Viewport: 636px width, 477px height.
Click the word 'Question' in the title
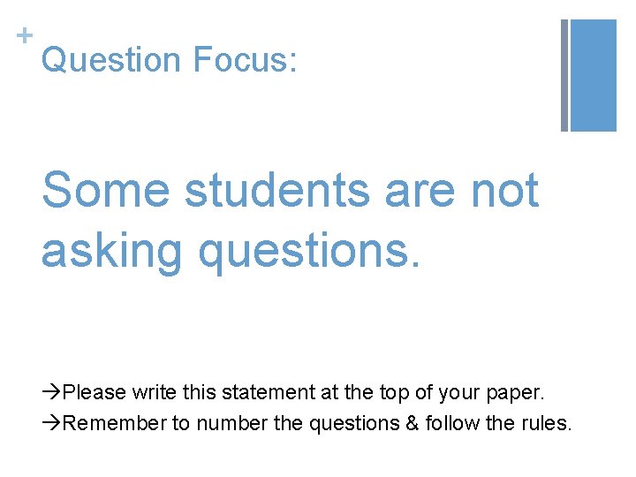[x=110, y=60]
